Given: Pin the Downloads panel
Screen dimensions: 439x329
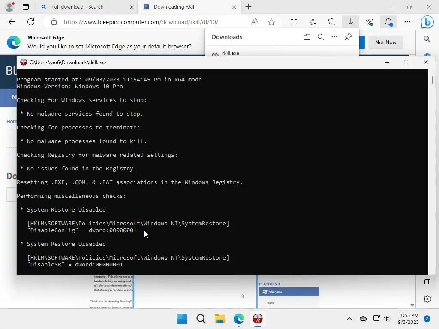Looking at the screenshot, I should (x=348, y=37).
